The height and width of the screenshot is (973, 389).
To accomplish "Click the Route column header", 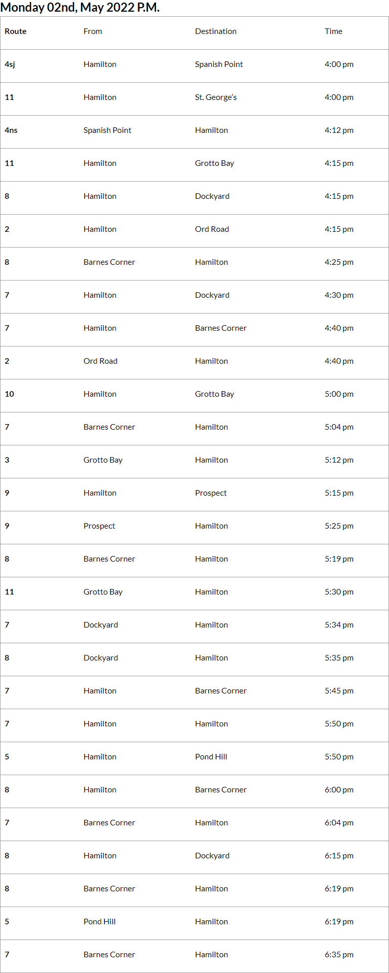I will (x=16, y=31).
